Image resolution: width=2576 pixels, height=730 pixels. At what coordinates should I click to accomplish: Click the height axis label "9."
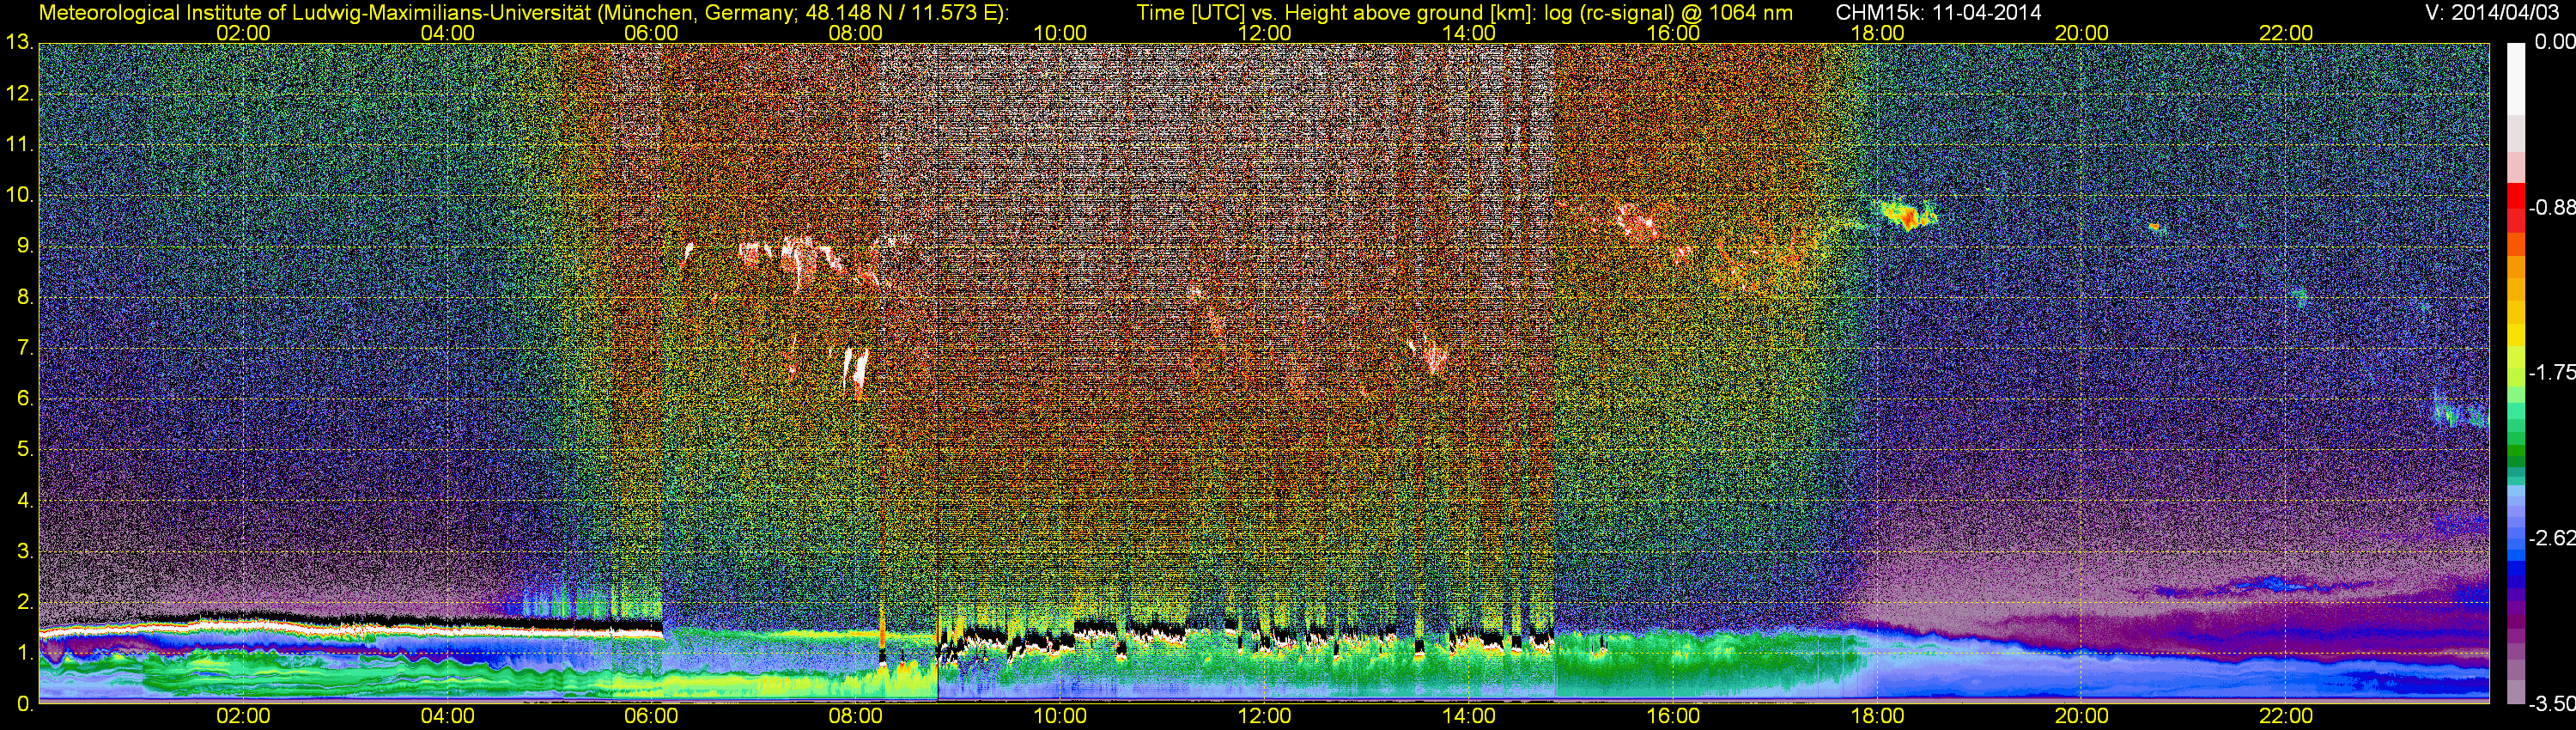[24, 246]
